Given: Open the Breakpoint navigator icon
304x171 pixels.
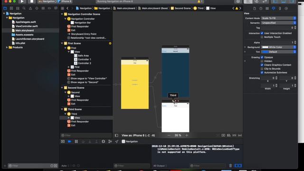Looking at the screenshot, I should pyautogui.click(x=49, y=9).
